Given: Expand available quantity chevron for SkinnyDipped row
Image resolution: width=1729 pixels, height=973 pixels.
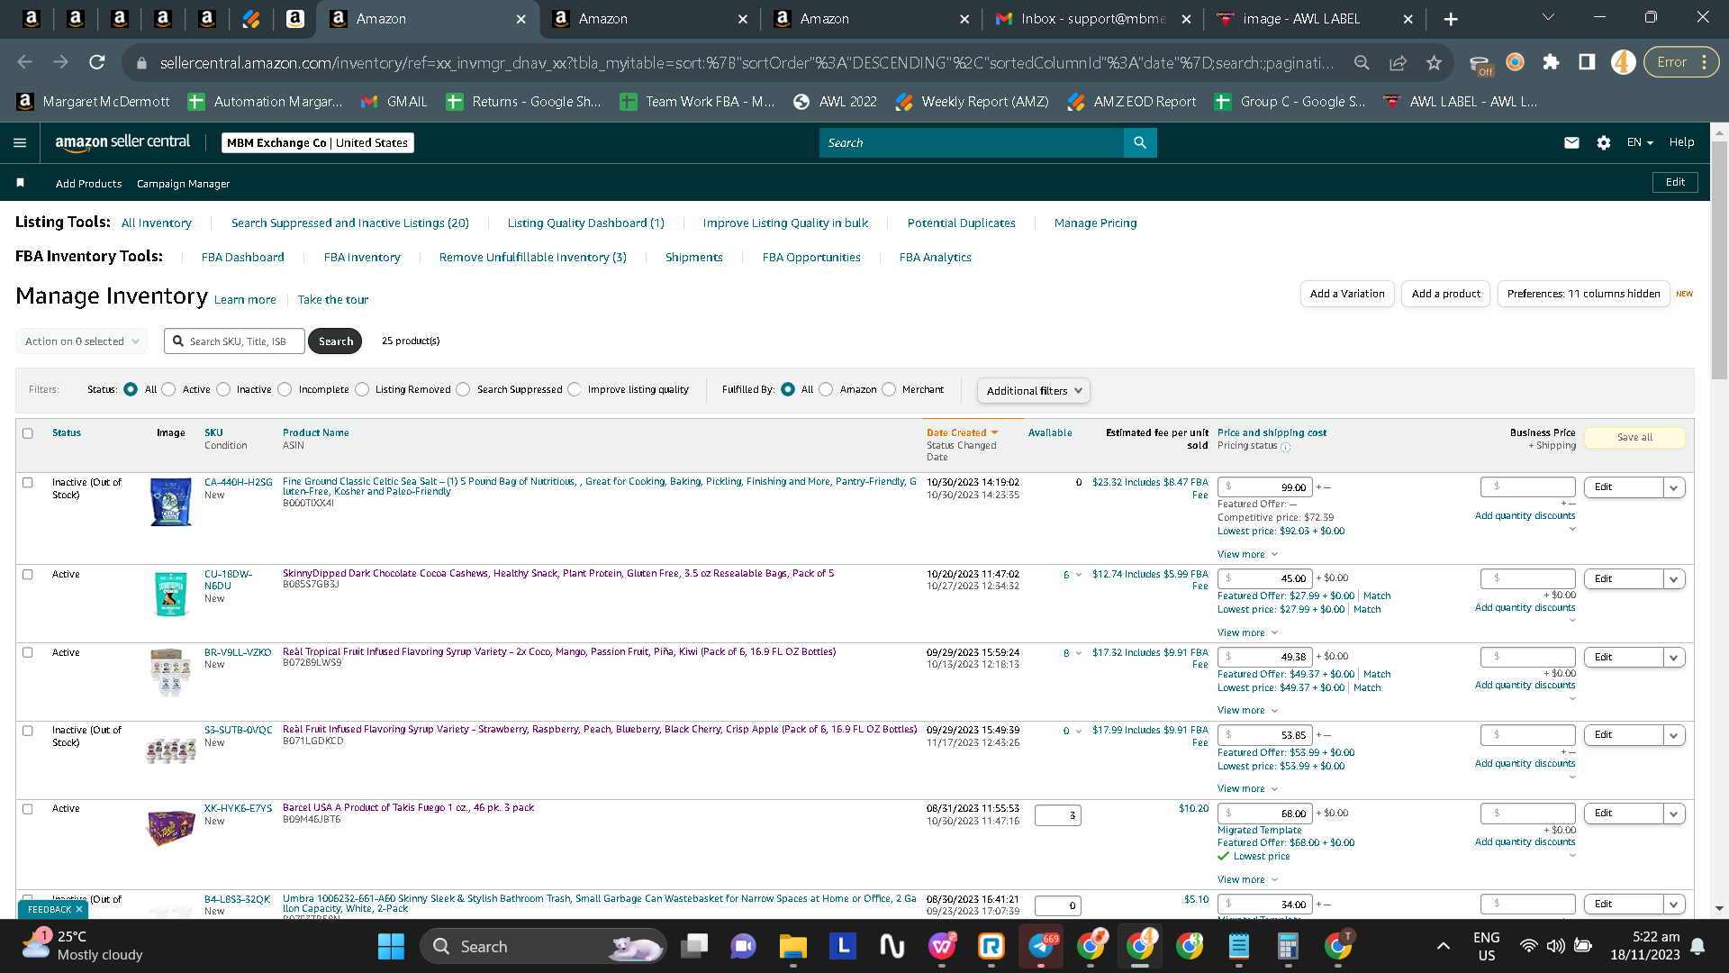Looking at the screenshot, I should click(x=1079, y=575).
